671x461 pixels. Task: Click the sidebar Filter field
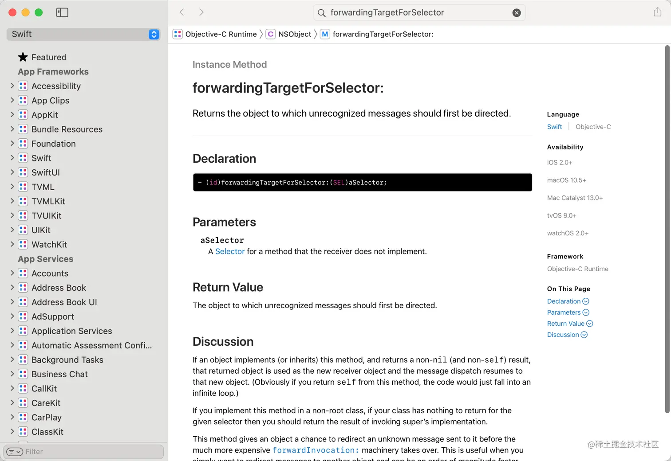83,452
